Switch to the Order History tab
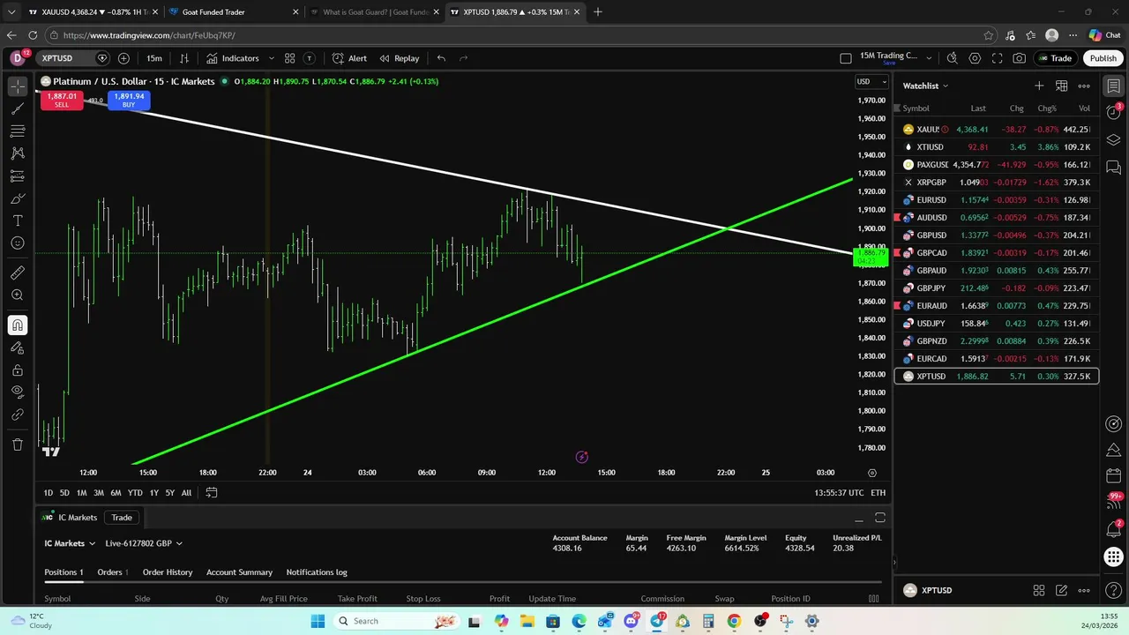 point(168,572)
